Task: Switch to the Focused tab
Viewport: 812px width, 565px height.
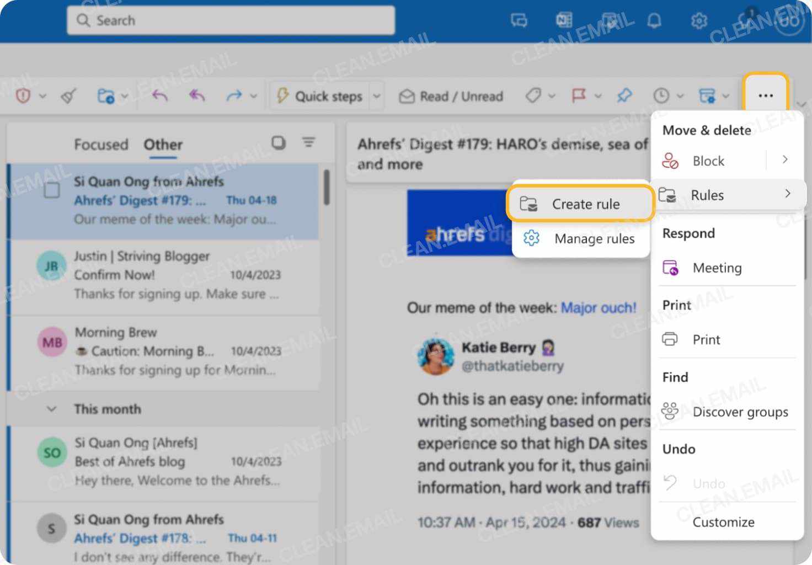Action: (101, 145)
